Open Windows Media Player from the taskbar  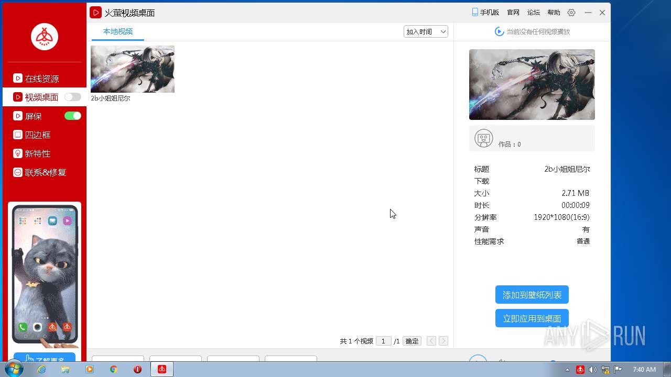pyautogui.click(x=89, y=370)
